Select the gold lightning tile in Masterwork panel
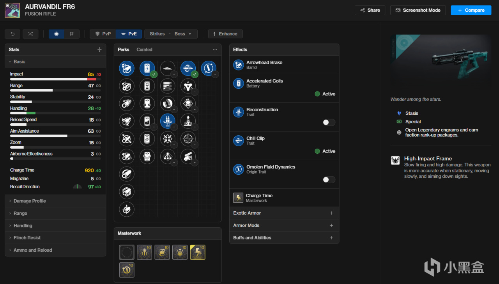Viewport: 499px width, 284px height. coord(198,252)
